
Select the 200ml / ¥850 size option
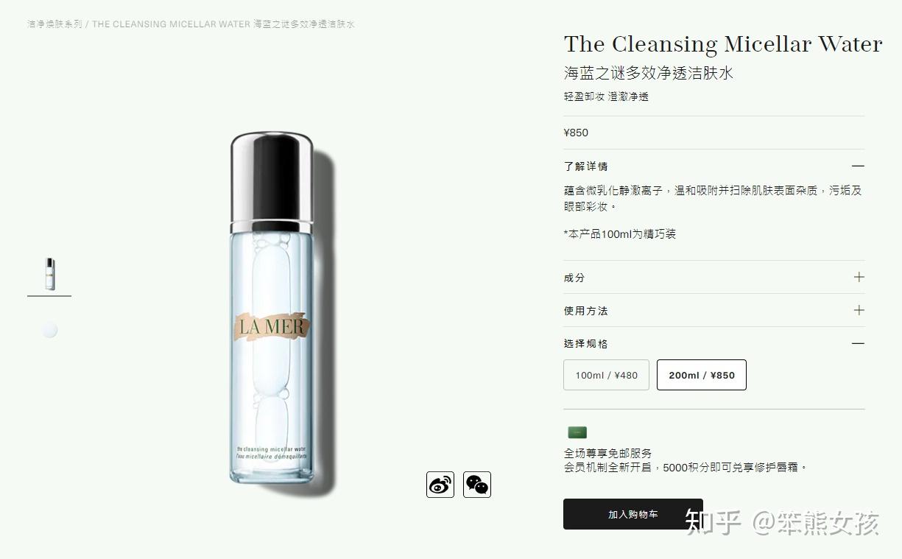click(702, 375)
